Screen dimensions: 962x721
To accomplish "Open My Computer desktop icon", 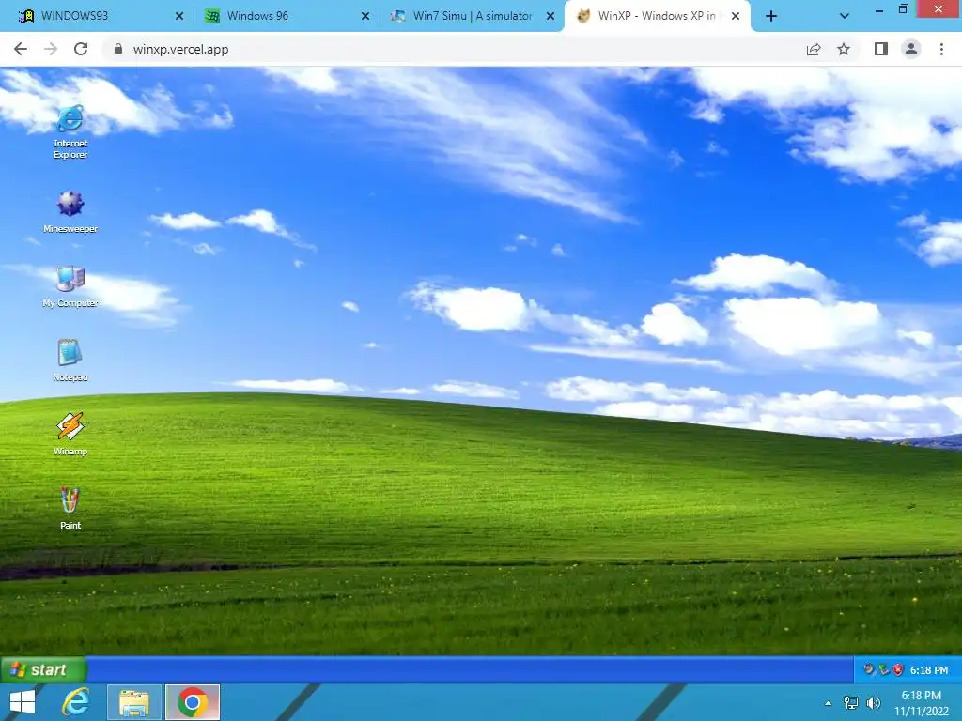I will pyautogui.click(x=70, y=285).
